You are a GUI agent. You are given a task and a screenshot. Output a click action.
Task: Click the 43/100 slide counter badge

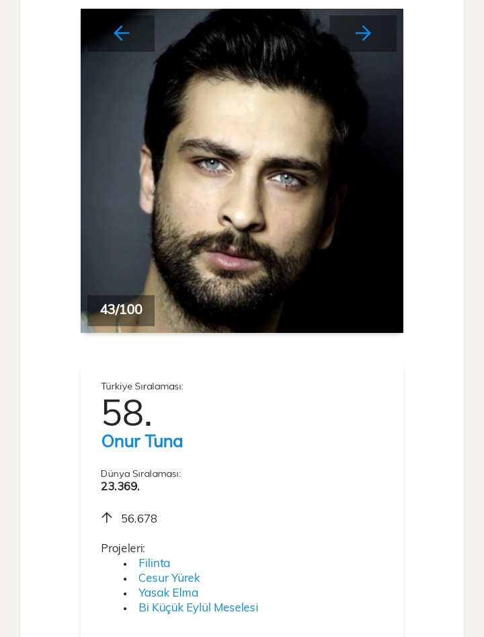click(121, 310)
